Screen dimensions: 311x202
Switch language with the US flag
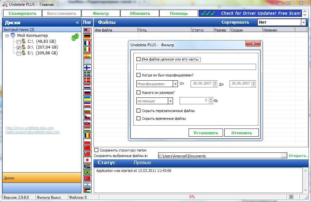87,31
